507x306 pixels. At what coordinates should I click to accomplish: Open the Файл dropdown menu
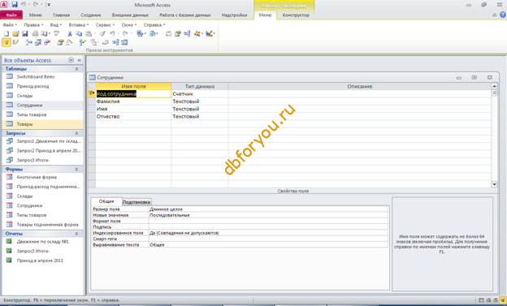(10, 25)
